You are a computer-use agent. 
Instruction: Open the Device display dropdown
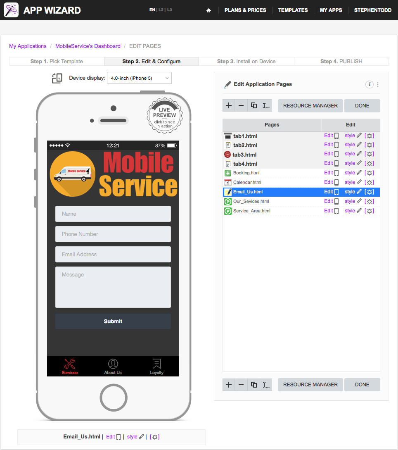point(140,78)
